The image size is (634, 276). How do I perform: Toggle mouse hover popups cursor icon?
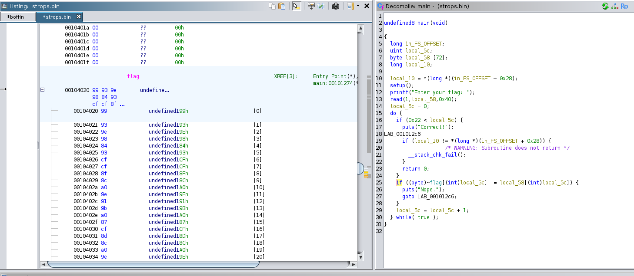297,6
